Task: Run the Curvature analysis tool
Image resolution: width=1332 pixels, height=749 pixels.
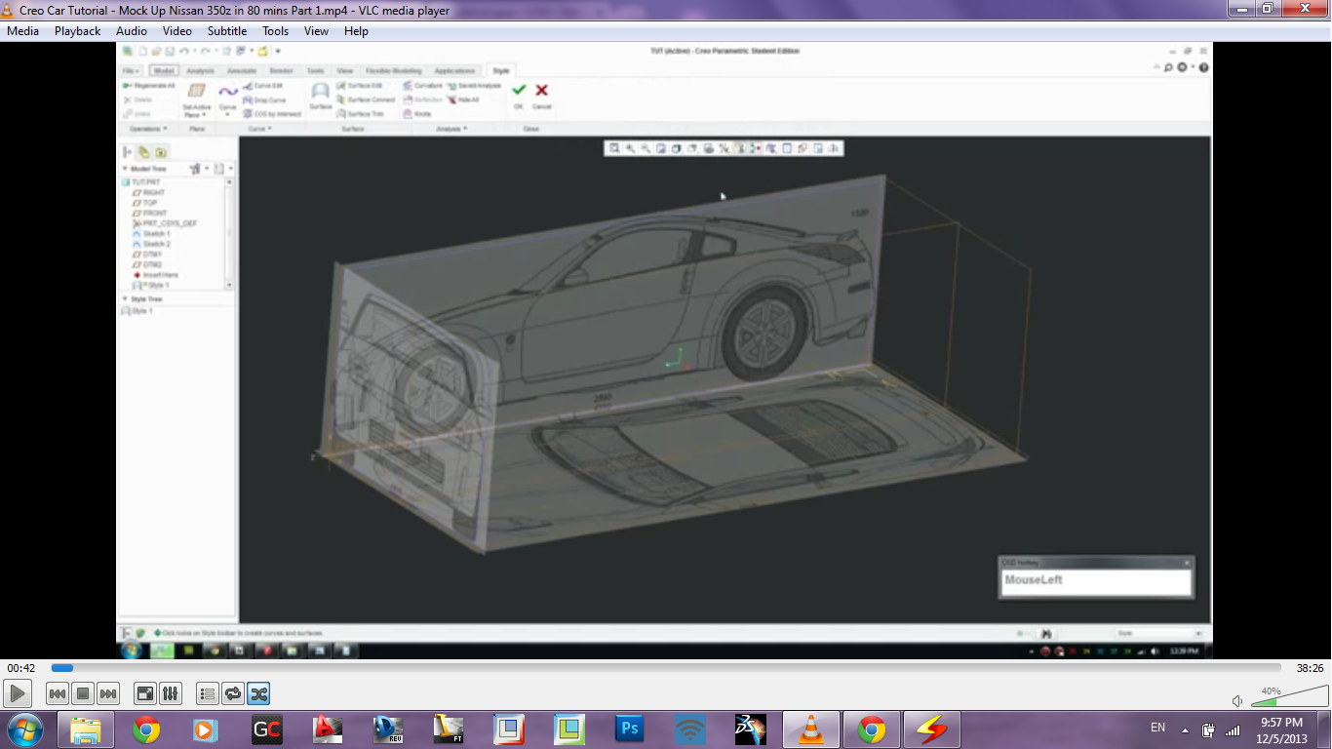Action: click(x=426, y=86)
